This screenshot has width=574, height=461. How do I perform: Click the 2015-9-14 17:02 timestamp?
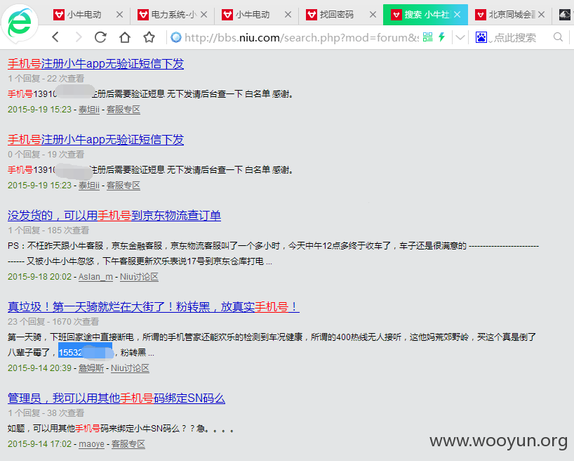[39, 444]
